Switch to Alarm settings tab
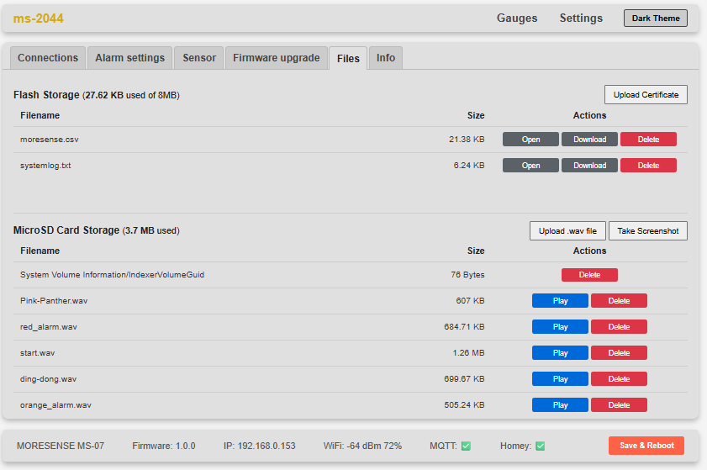707x470 pixels. click(129, 58)
